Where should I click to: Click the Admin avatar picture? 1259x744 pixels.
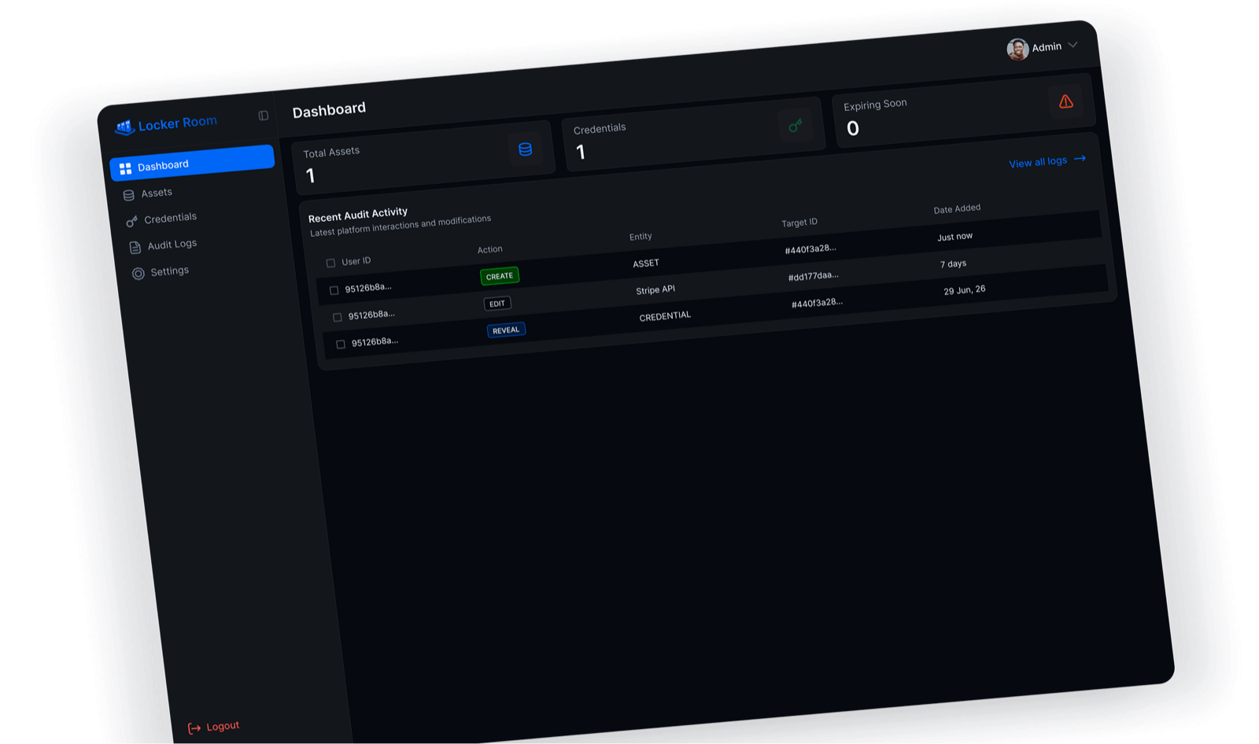(x=1017, y=50)
